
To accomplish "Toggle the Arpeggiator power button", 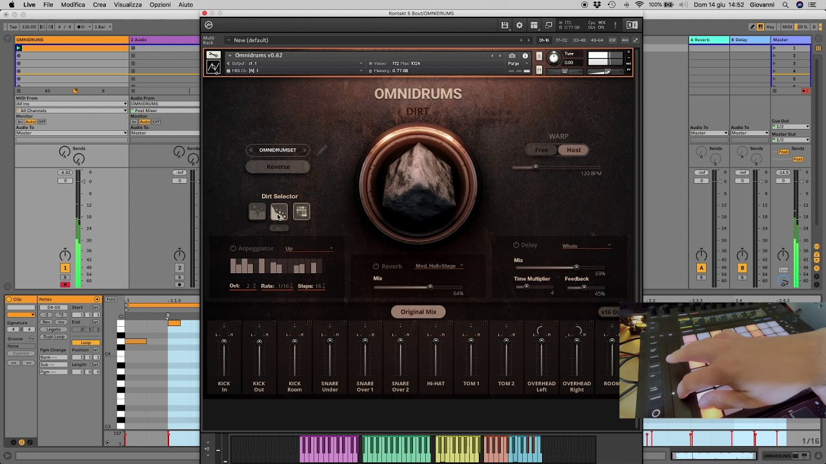I will pos(233,248).
